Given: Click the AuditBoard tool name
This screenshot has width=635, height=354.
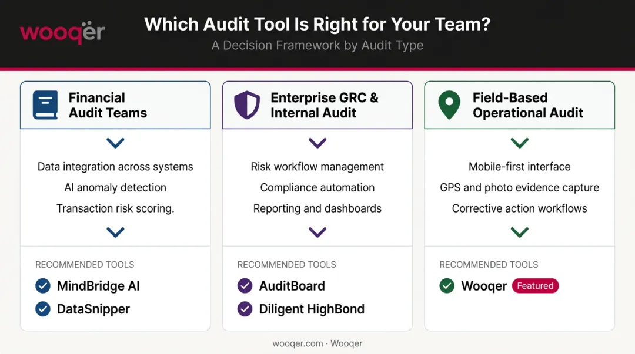Looking at the screenshot, I should 292,286.
